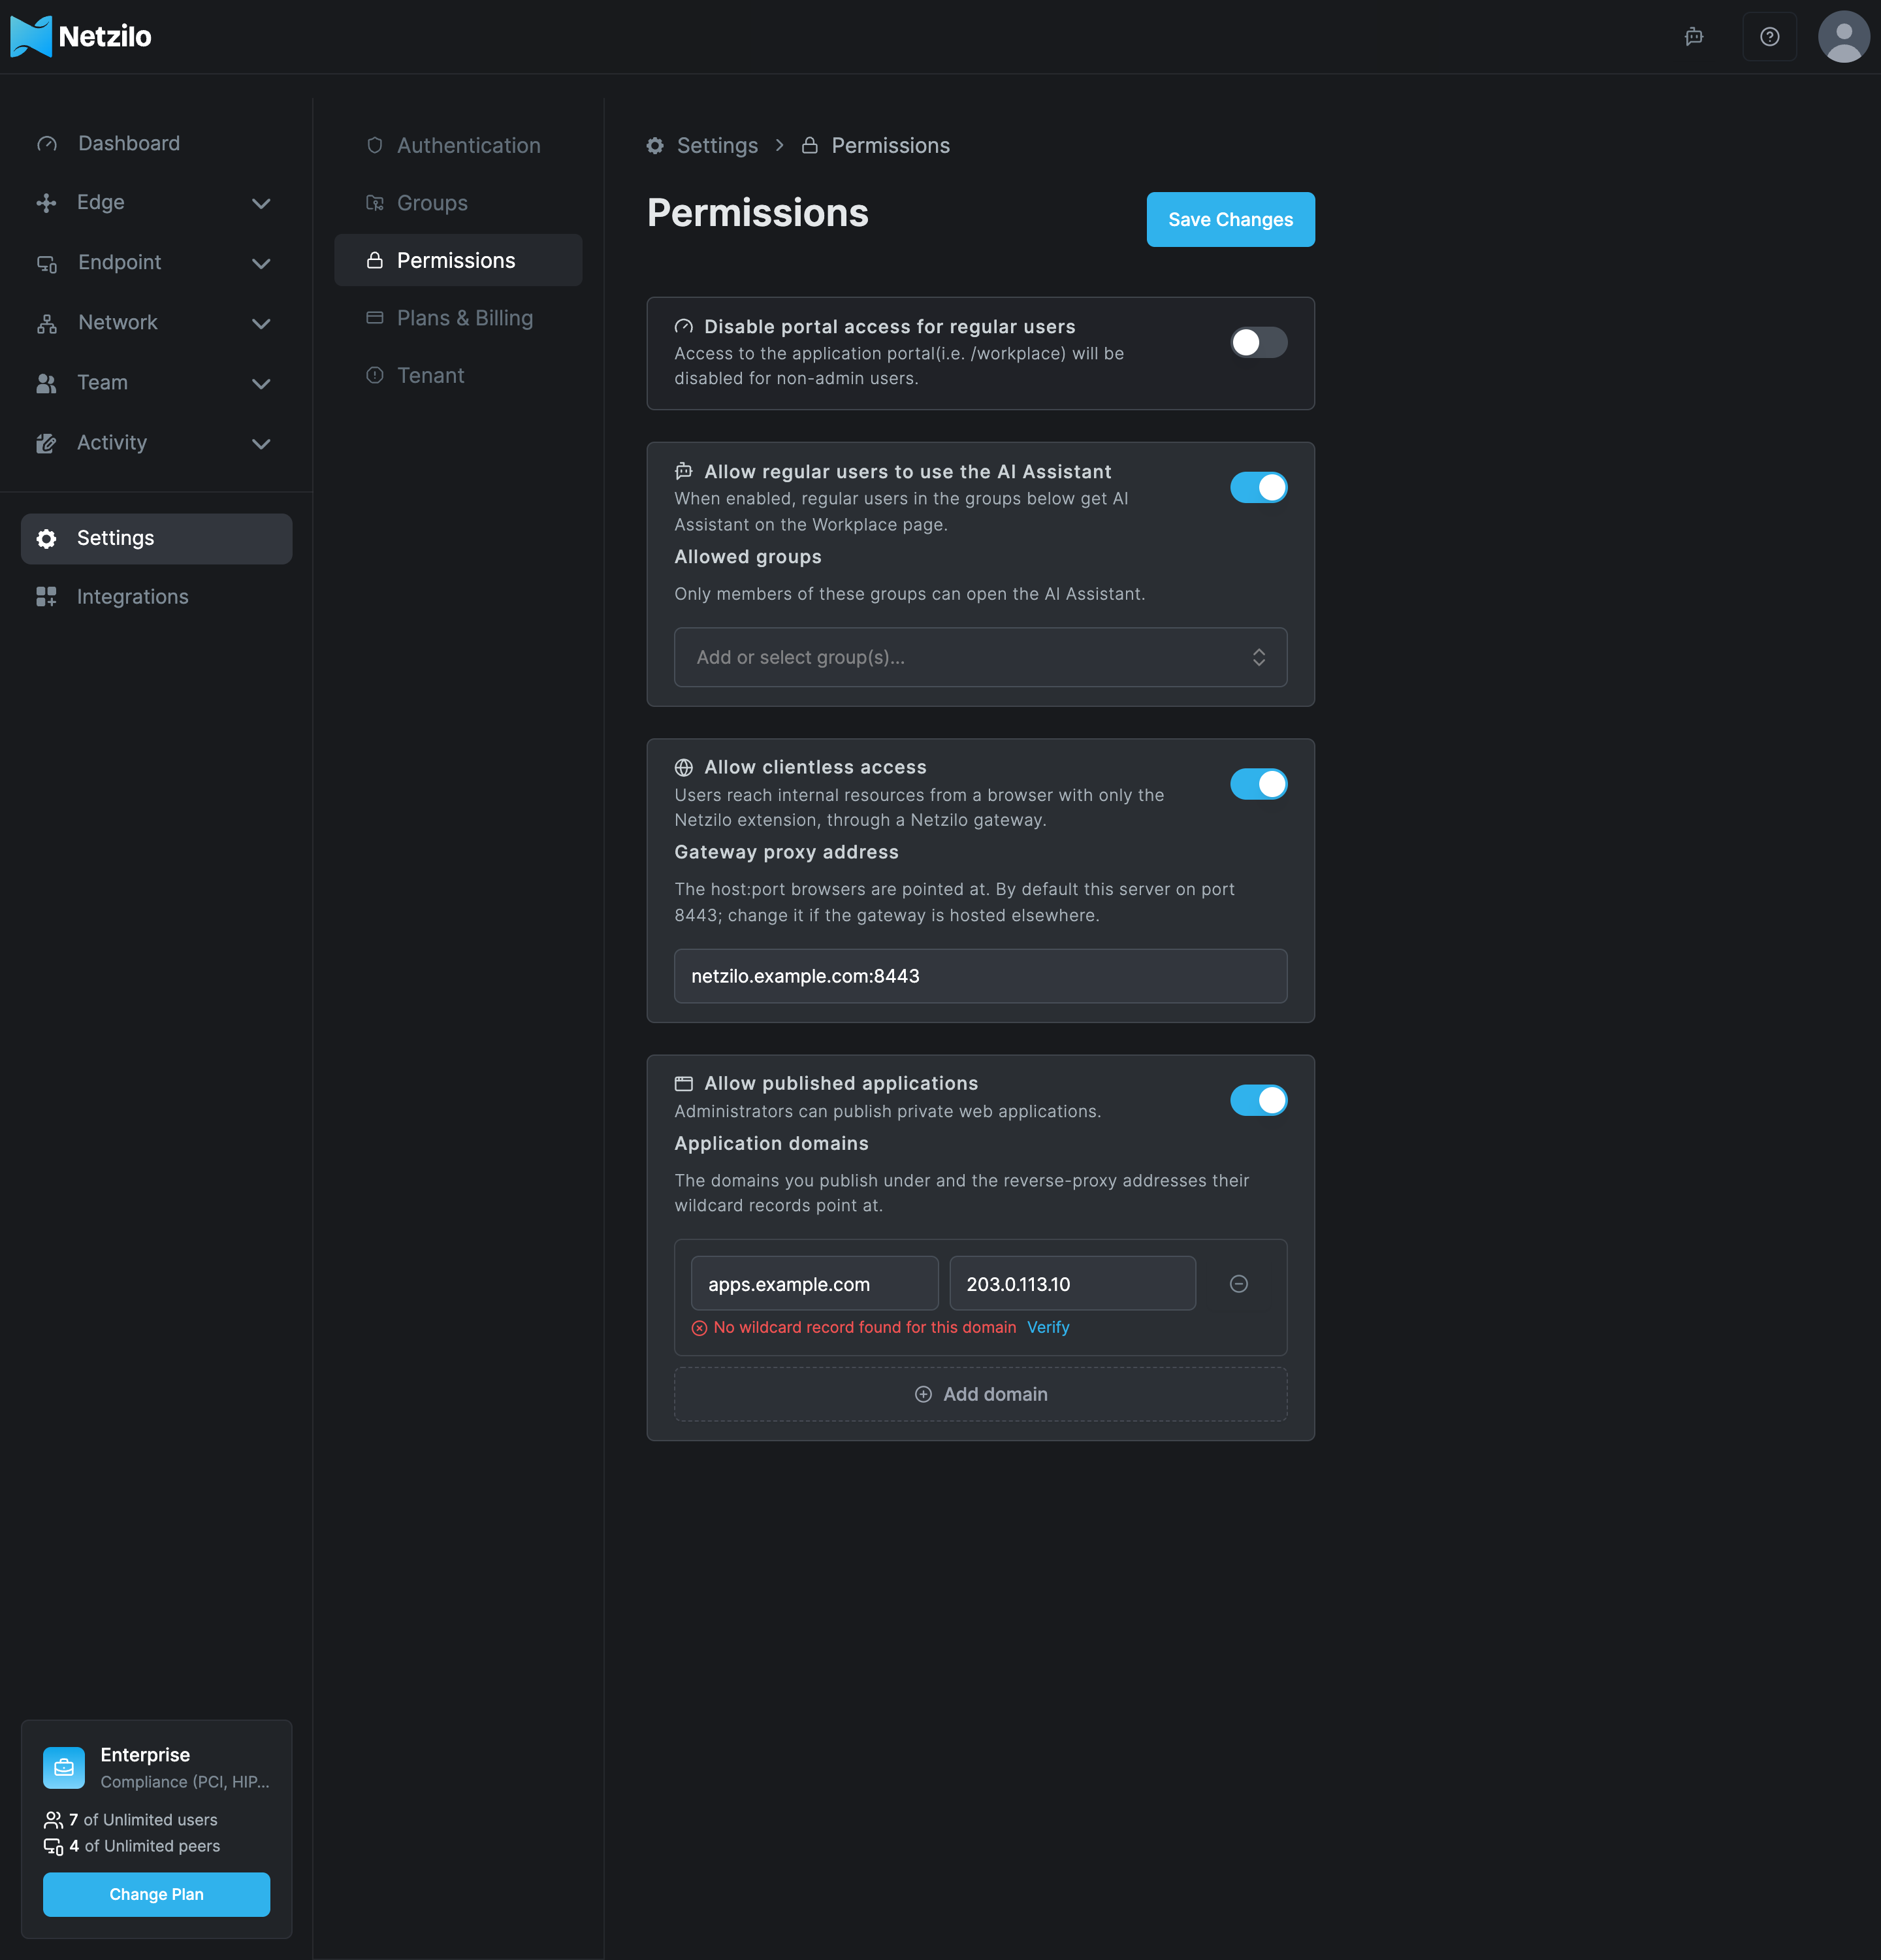Expand the Team menu chevron
This screenshot has height=1960, width=1881.
pyautogui.click(x=261, y=384)
